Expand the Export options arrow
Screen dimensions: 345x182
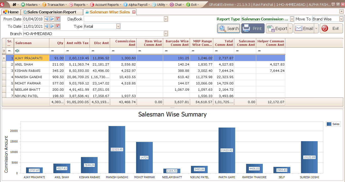[x=290, y=28]
